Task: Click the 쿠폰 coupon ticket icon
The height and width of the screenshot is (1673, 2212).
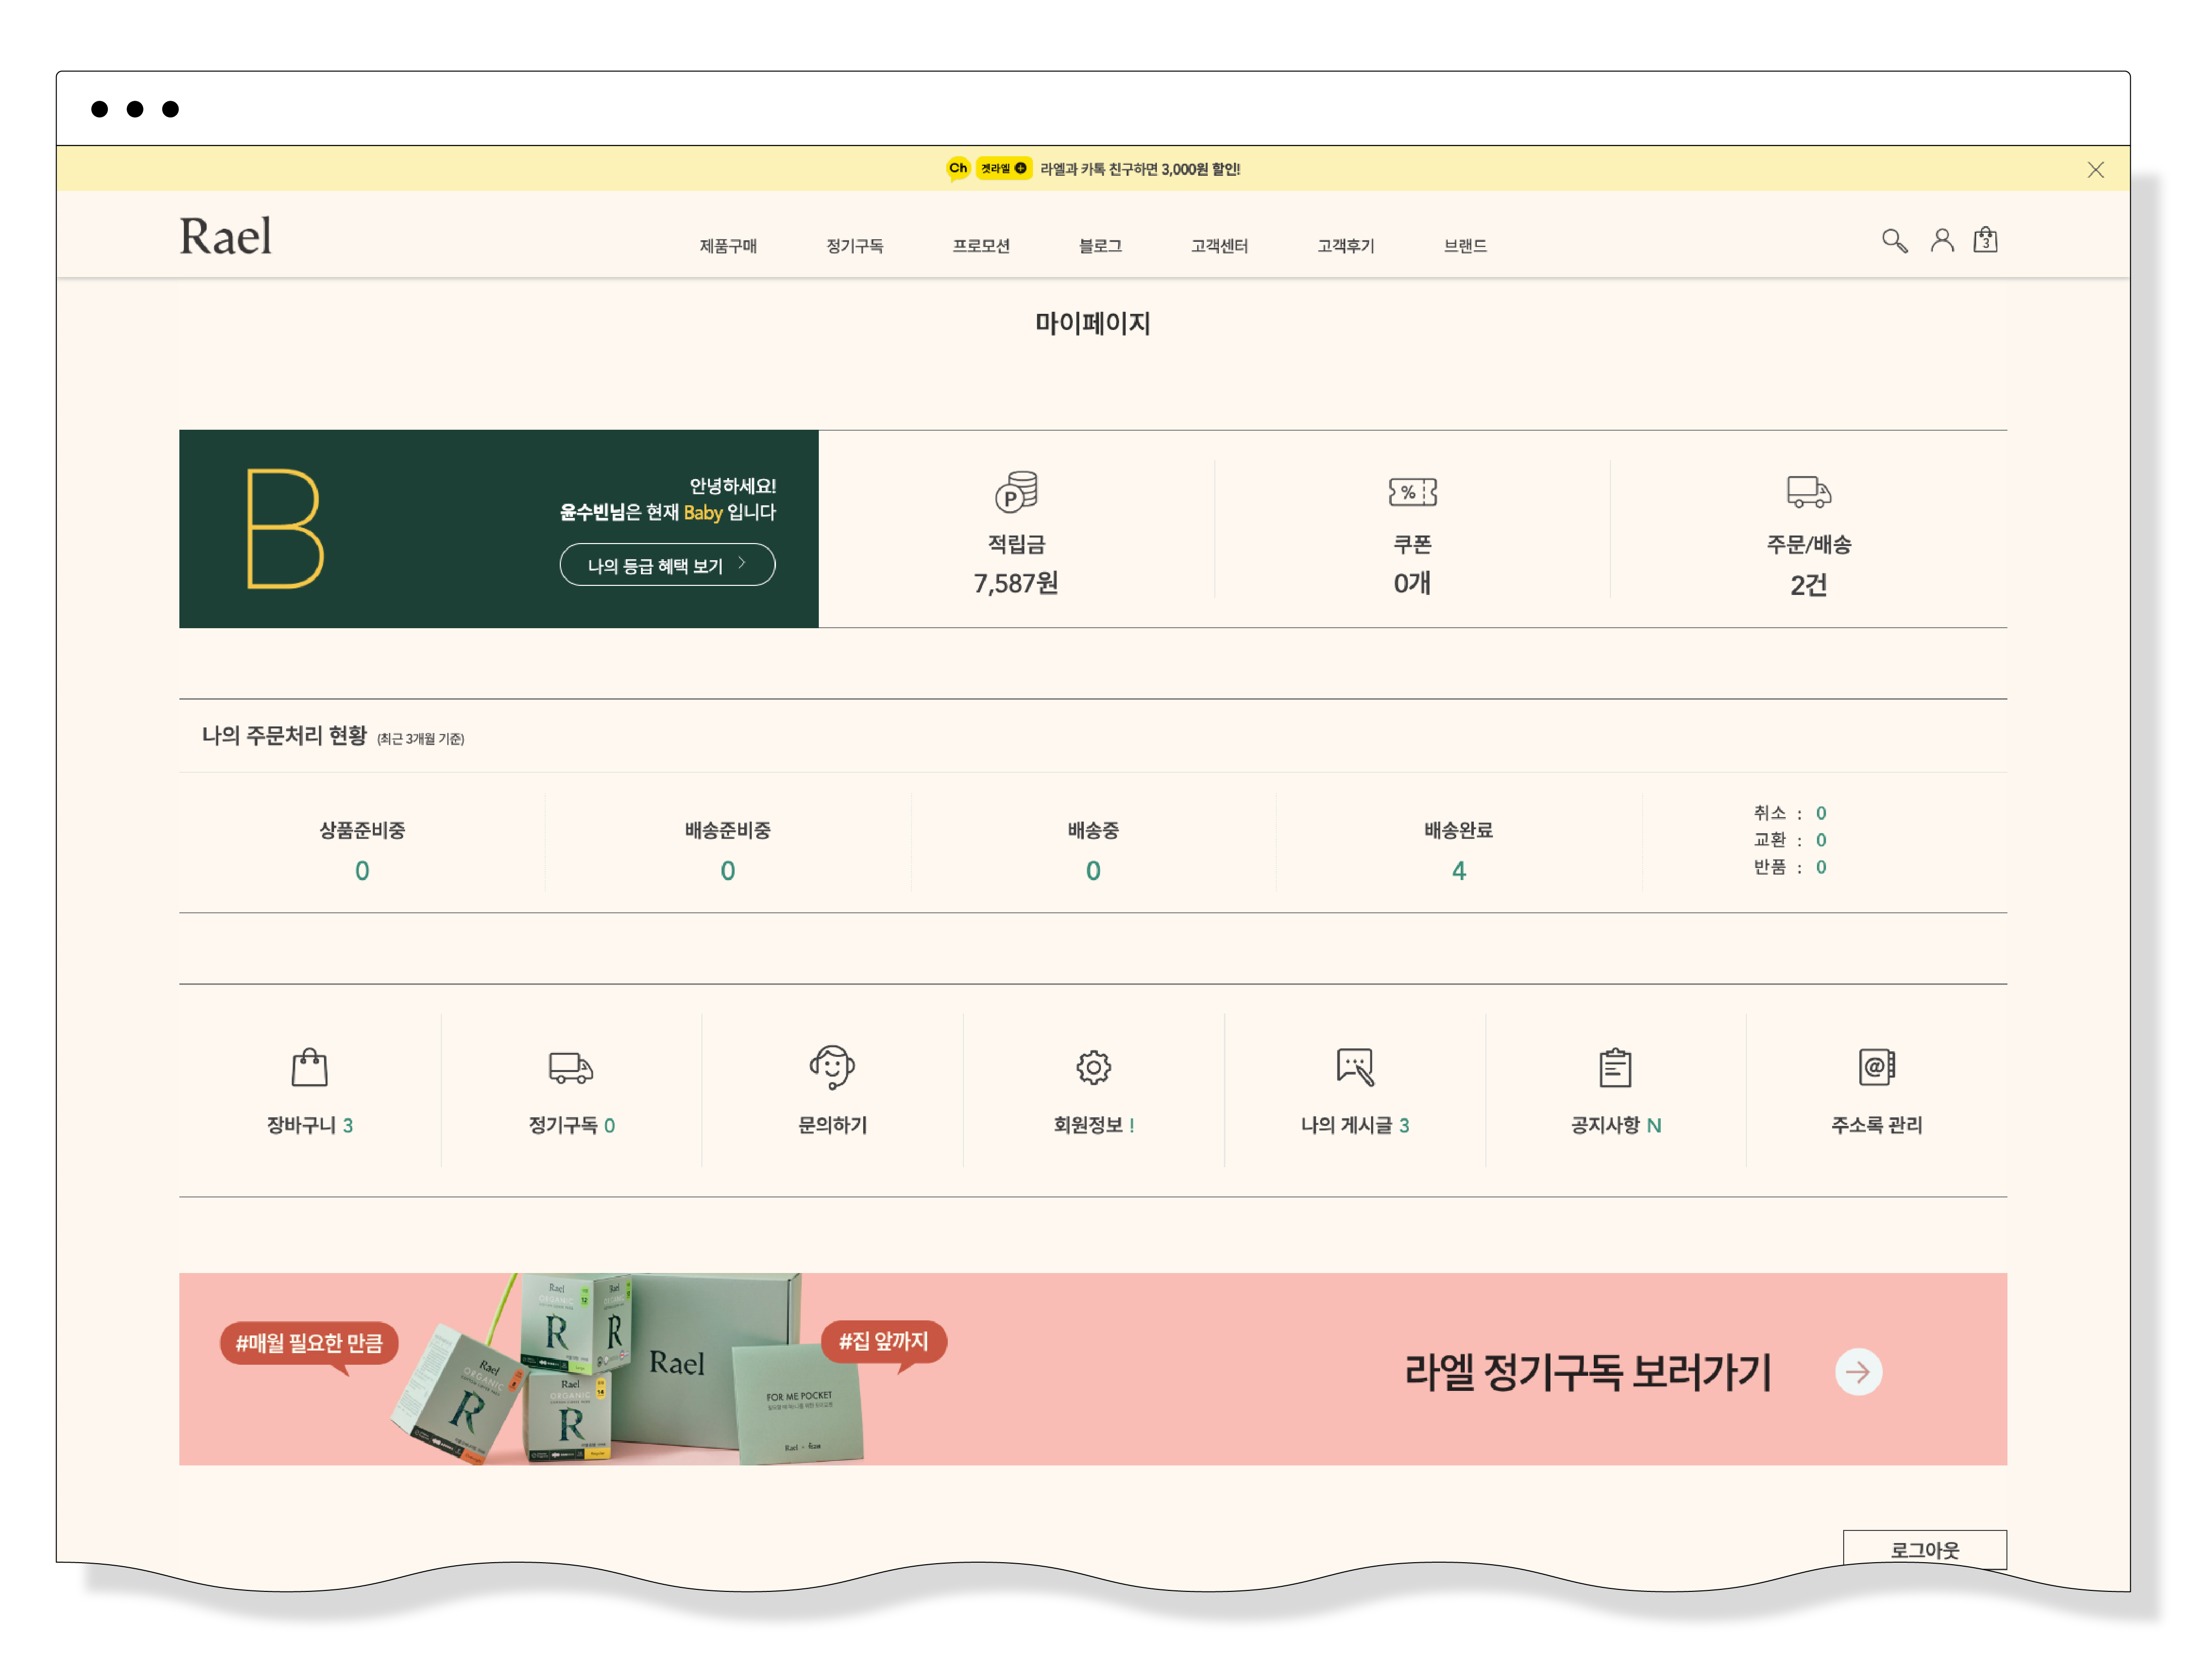Action: point(1412,492)
